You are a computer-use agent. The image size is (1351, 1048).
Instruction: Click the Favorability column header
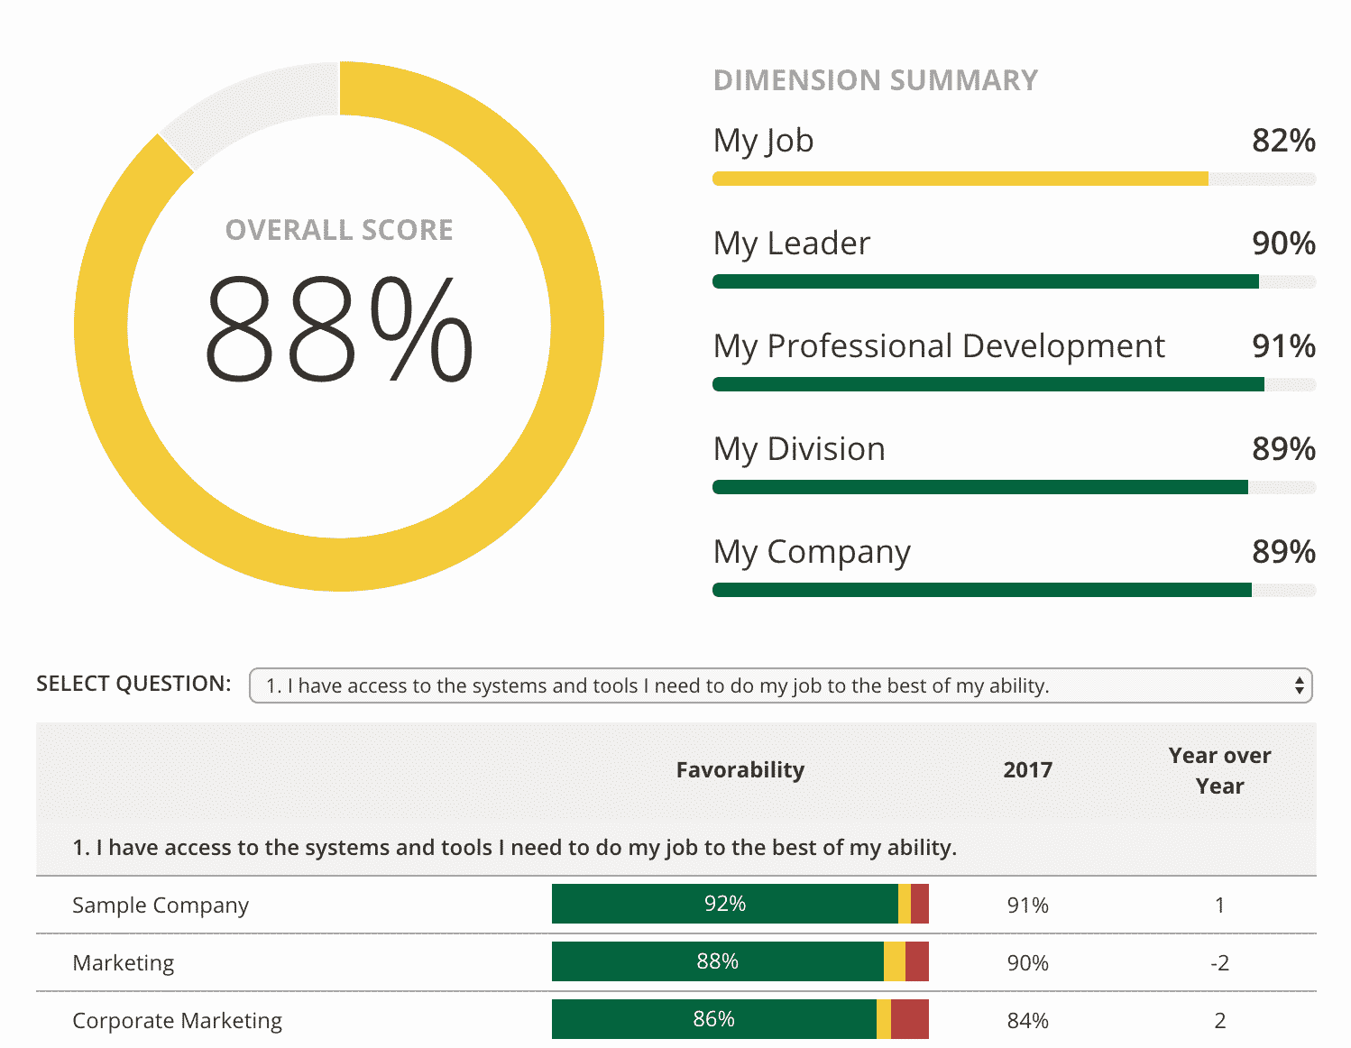[740, 770]
